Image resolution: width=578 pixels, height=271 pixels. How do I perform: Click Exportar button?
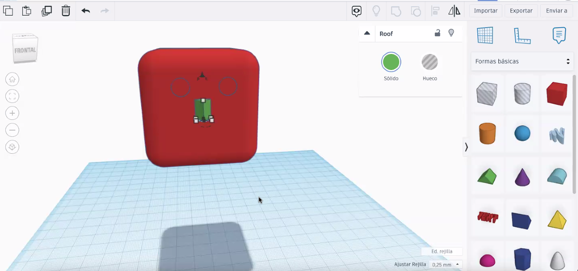(521, 11)
